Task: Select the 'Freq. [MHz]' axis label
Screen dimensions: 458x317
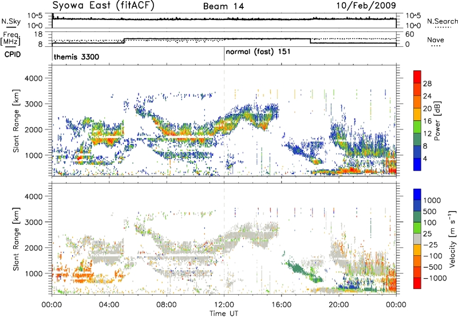Action: coord(10,39)
